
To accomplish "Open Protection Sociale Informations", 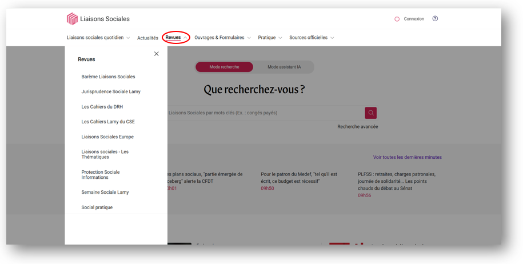I will click(x=101, y=175).
